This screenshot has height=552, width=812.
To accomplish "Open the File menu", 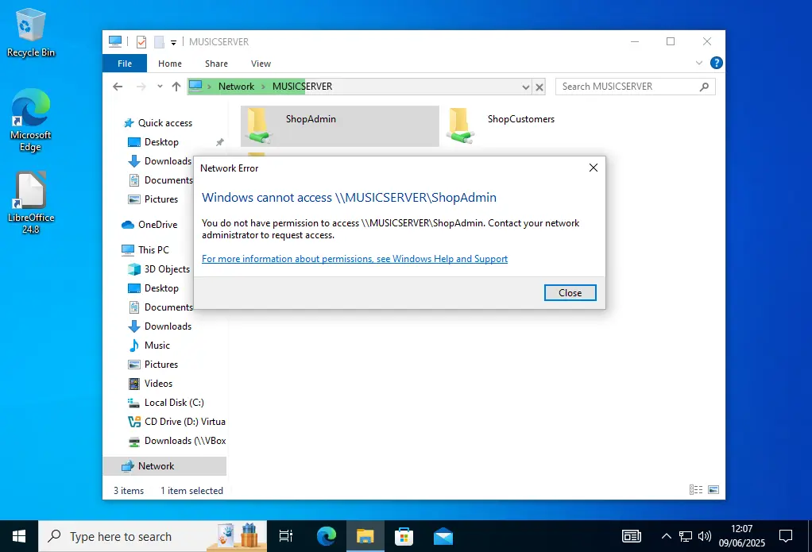I will pyautogui.click(x=125, y=63).
